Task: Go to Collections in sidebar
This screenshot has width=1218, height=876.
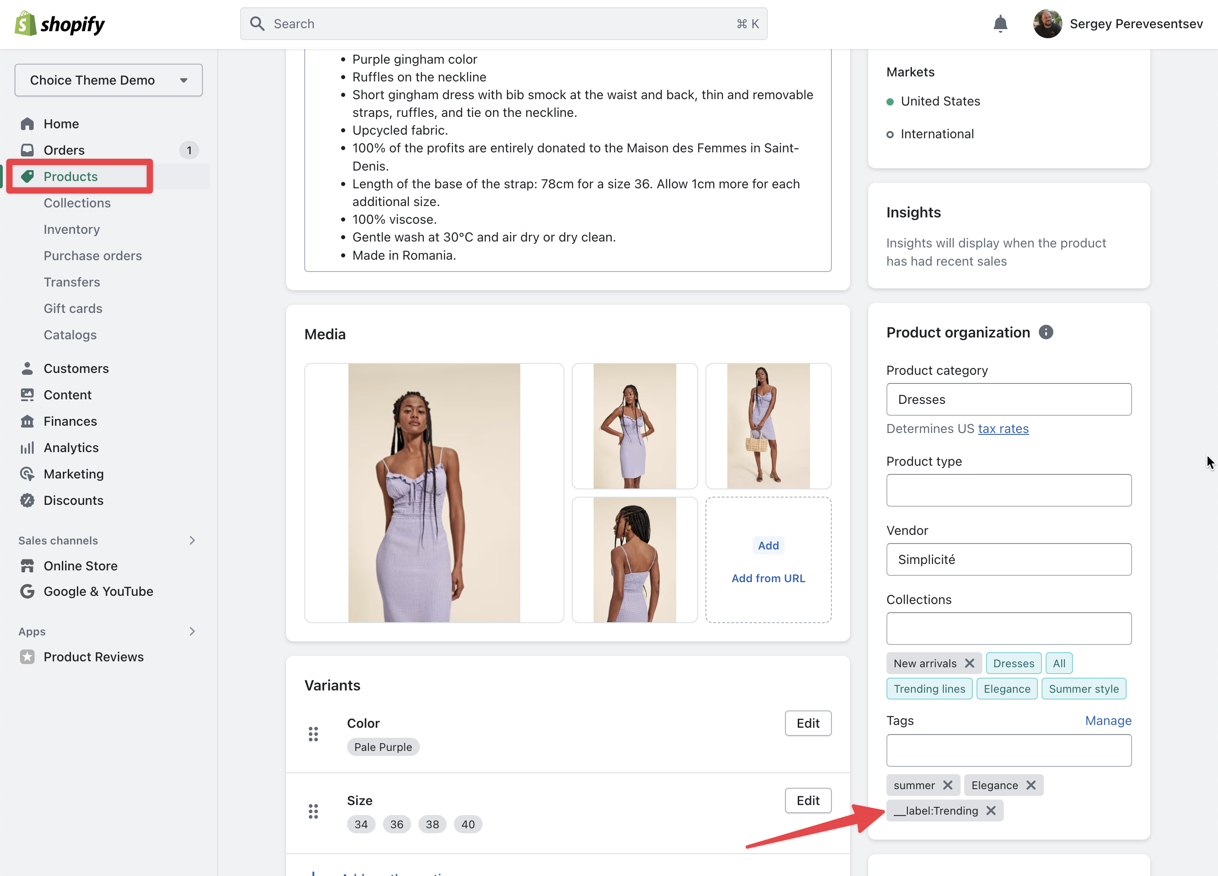Action: (x=77, y=203)
